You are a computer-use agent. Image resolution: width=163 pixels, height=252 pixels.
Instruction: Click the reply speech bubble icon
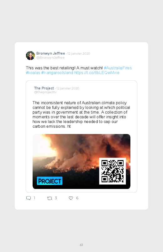pos(29,198)
